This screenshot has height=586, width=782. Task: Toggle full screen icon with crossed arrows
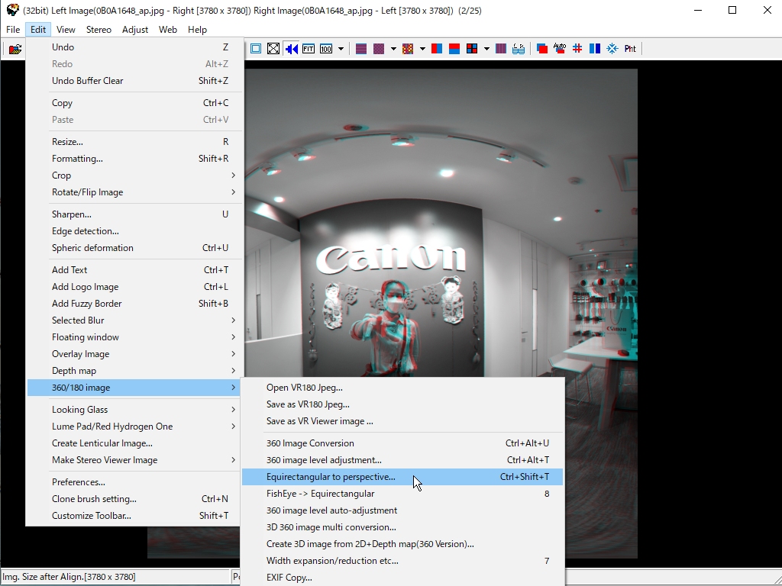(273, 48)
